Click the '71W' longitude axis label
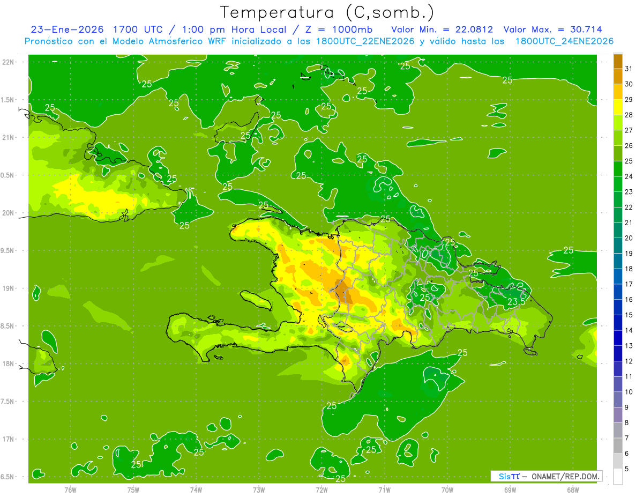 pos(384,490)
